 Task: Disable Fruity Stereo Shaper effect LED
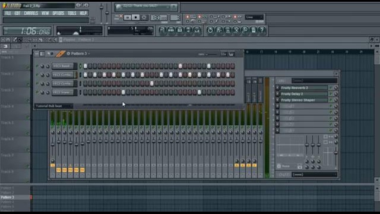coord(331,100)
